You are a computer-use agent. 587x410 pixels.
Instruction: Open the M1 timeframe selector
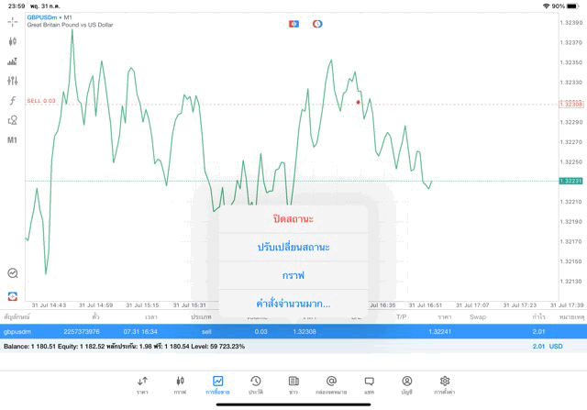pyautogui.click(x=13, y=140)
